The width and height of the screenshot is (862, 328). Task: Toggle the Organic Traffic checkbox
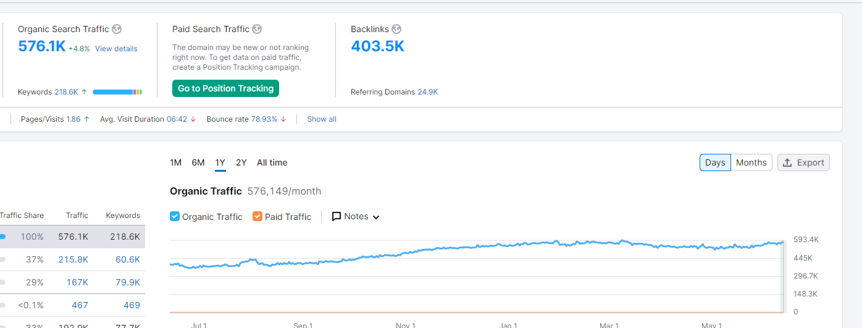click(175, 217)
